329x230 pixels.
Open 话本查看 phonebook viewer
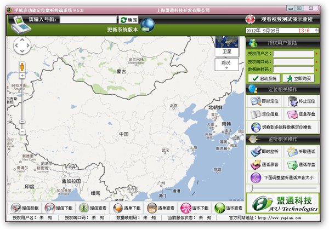[x=219, y=208]
